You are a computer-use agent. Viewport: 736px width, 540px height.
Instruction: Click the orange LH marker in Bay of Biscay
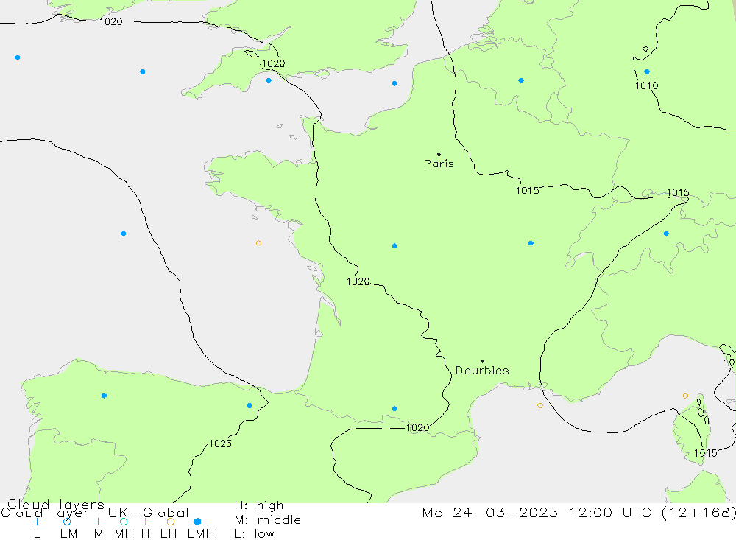coord(258,243)
